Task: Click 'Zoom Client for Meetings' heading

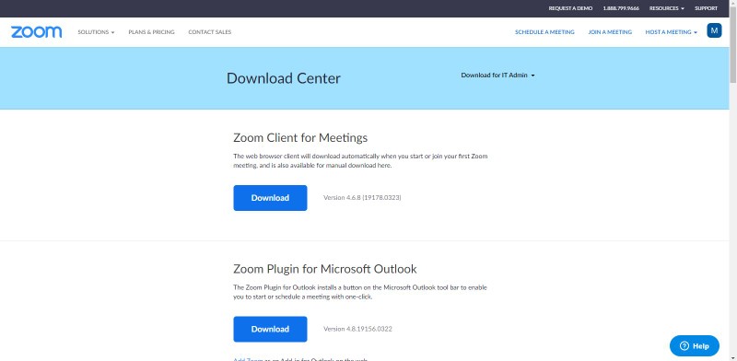Action: point(300,138)
